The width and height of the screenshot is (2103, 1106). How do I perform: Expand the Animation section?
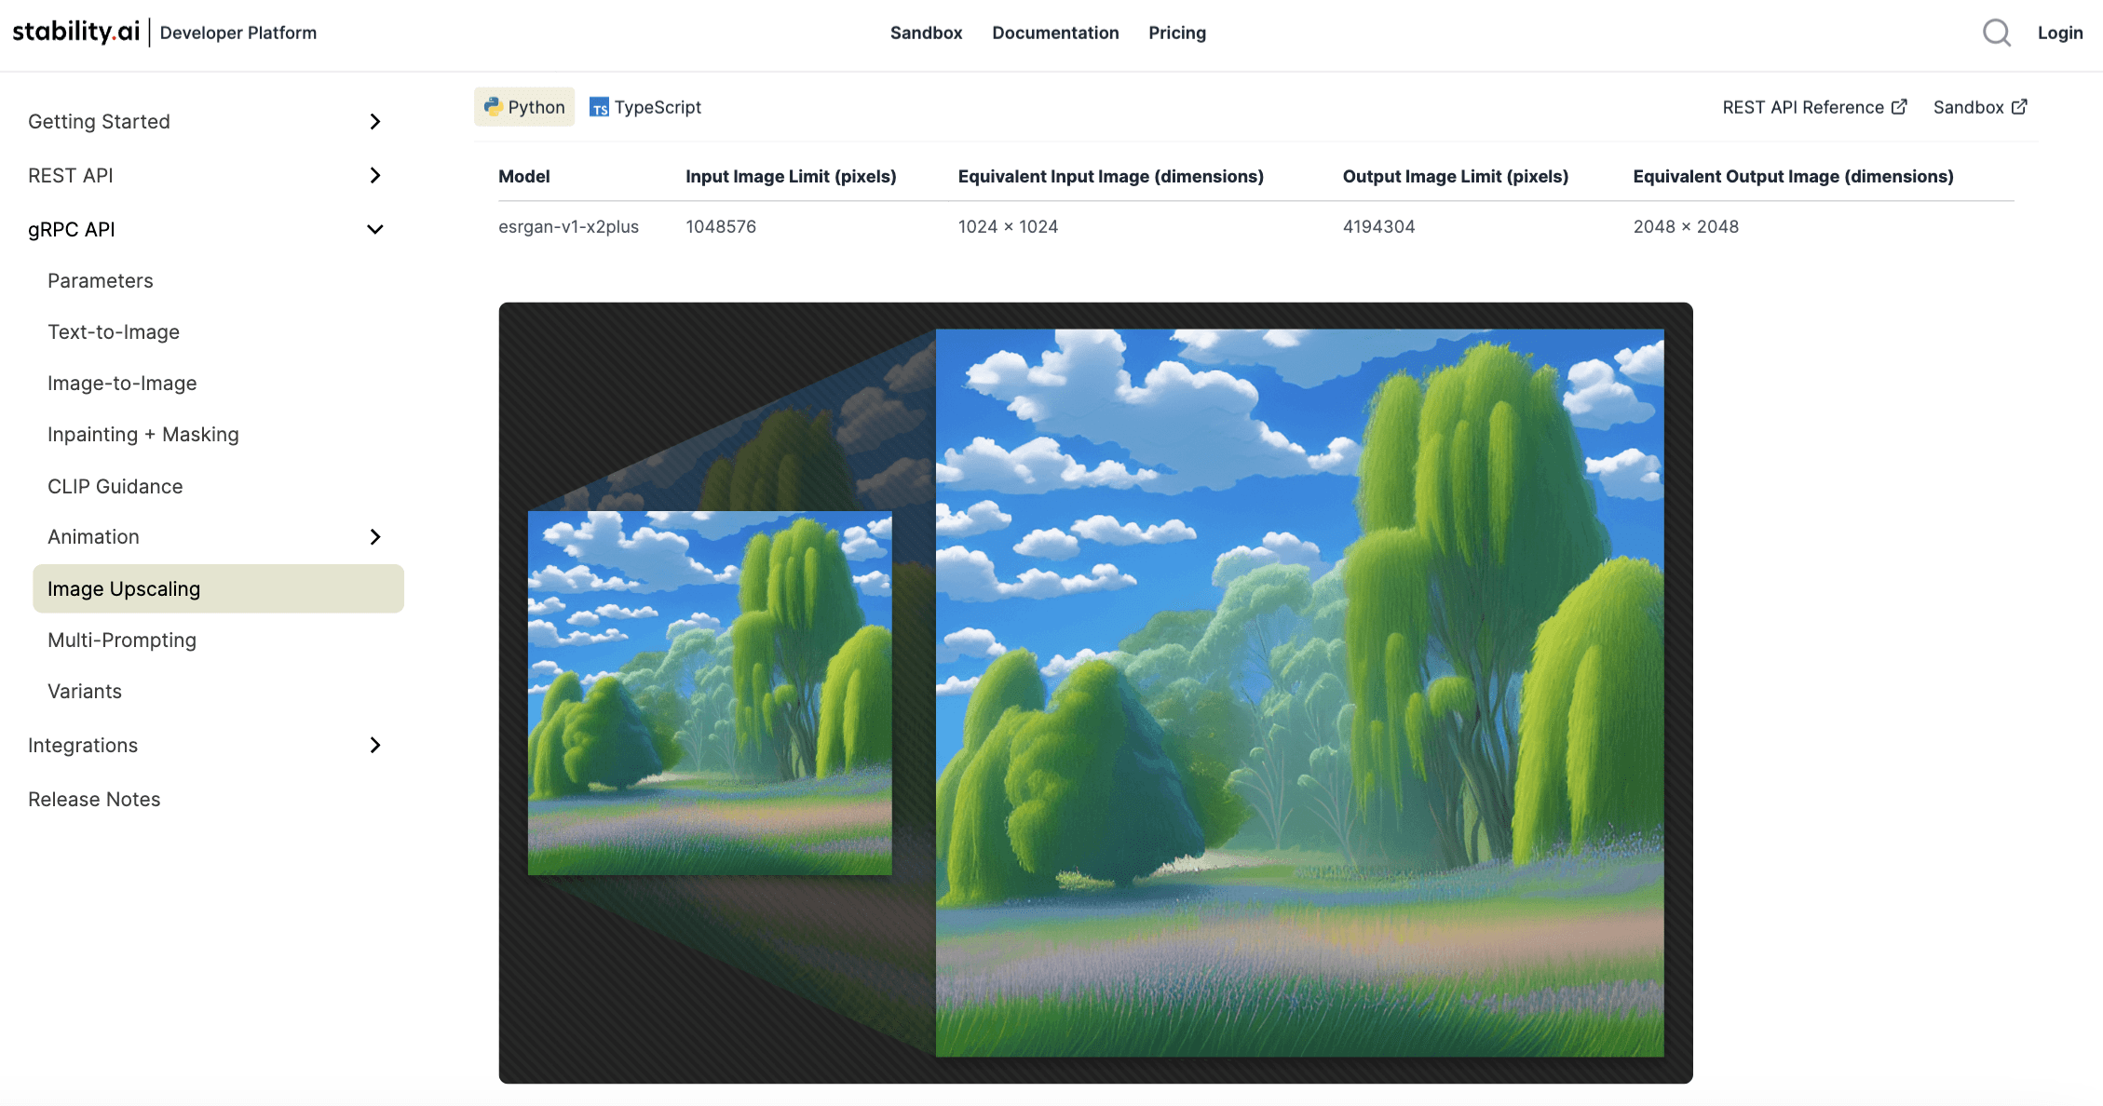tap(375, 536)
